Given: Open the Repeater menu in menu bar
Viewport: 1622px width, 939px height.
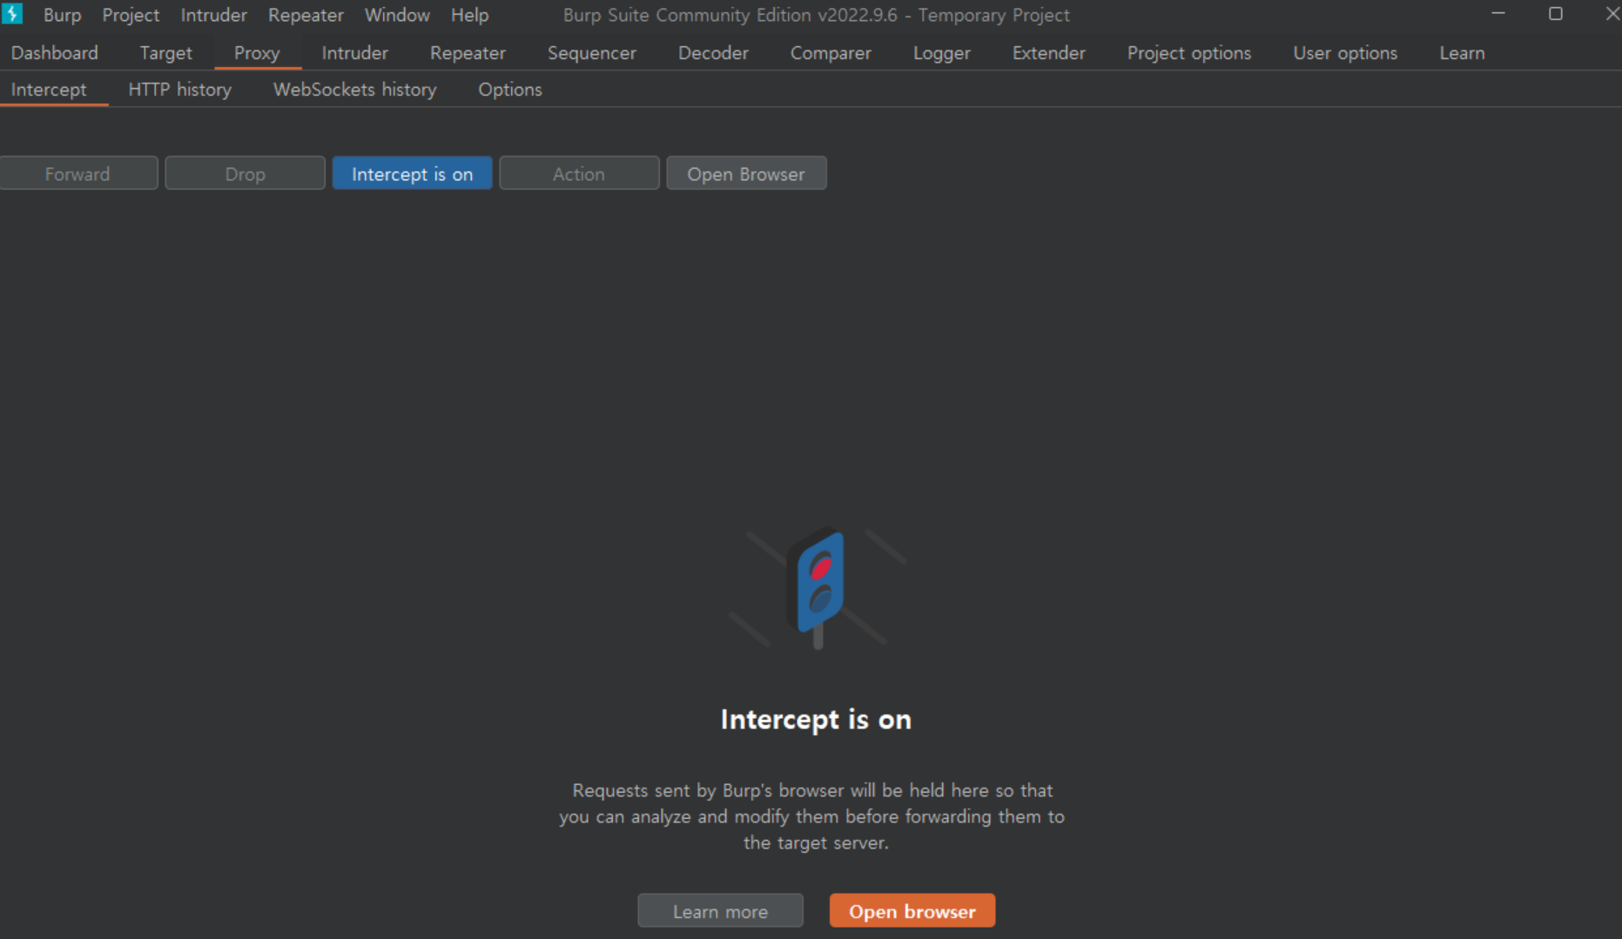Looking at the screenshot, I should tap(306, 15).
